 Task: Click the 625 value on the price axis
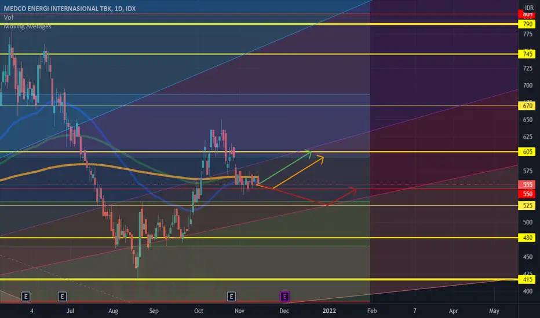pyautogui.click(x=528, y=137)
